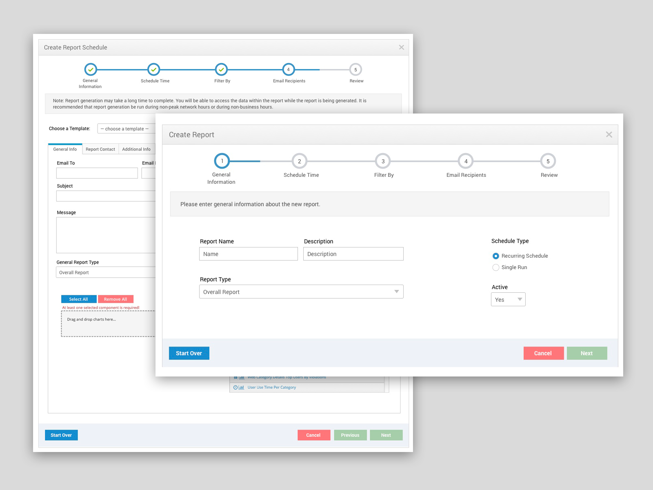Viewport: 653px width, 490px height.
Task: Click the clock icon beside User Use Time Per Category
Action: (x=235, y=387)
